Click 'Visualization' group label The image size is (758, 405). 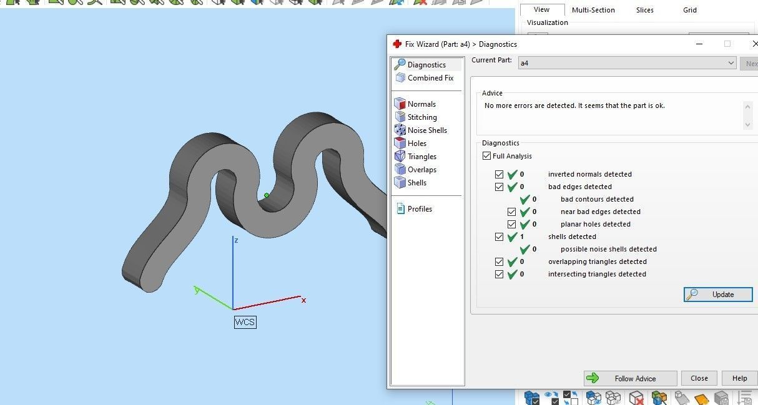tap(548, 22)
